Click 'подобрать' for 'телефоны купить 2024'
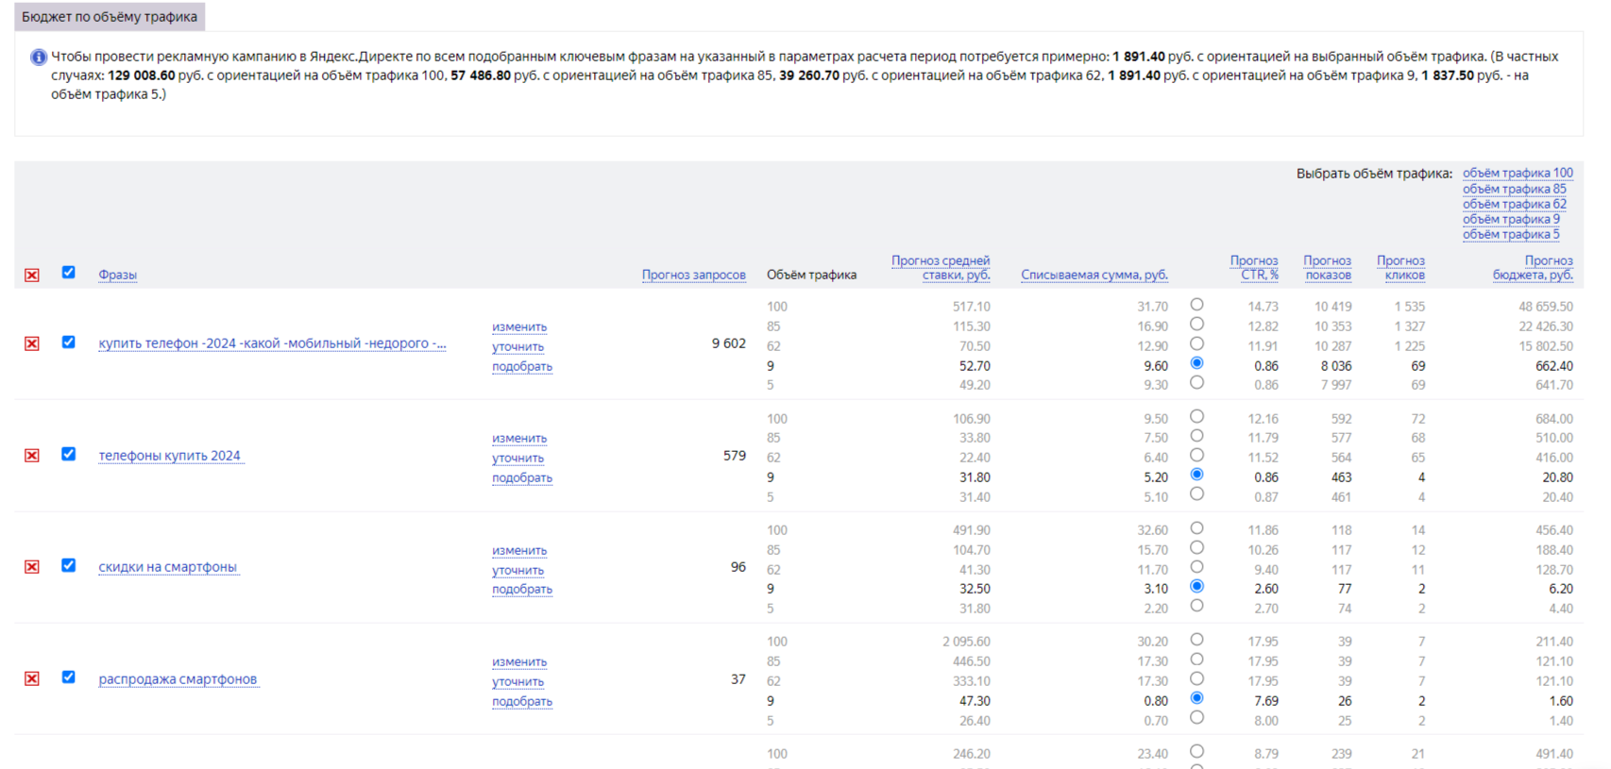The height and width of the screenshot is (769, 1611). 522,478
